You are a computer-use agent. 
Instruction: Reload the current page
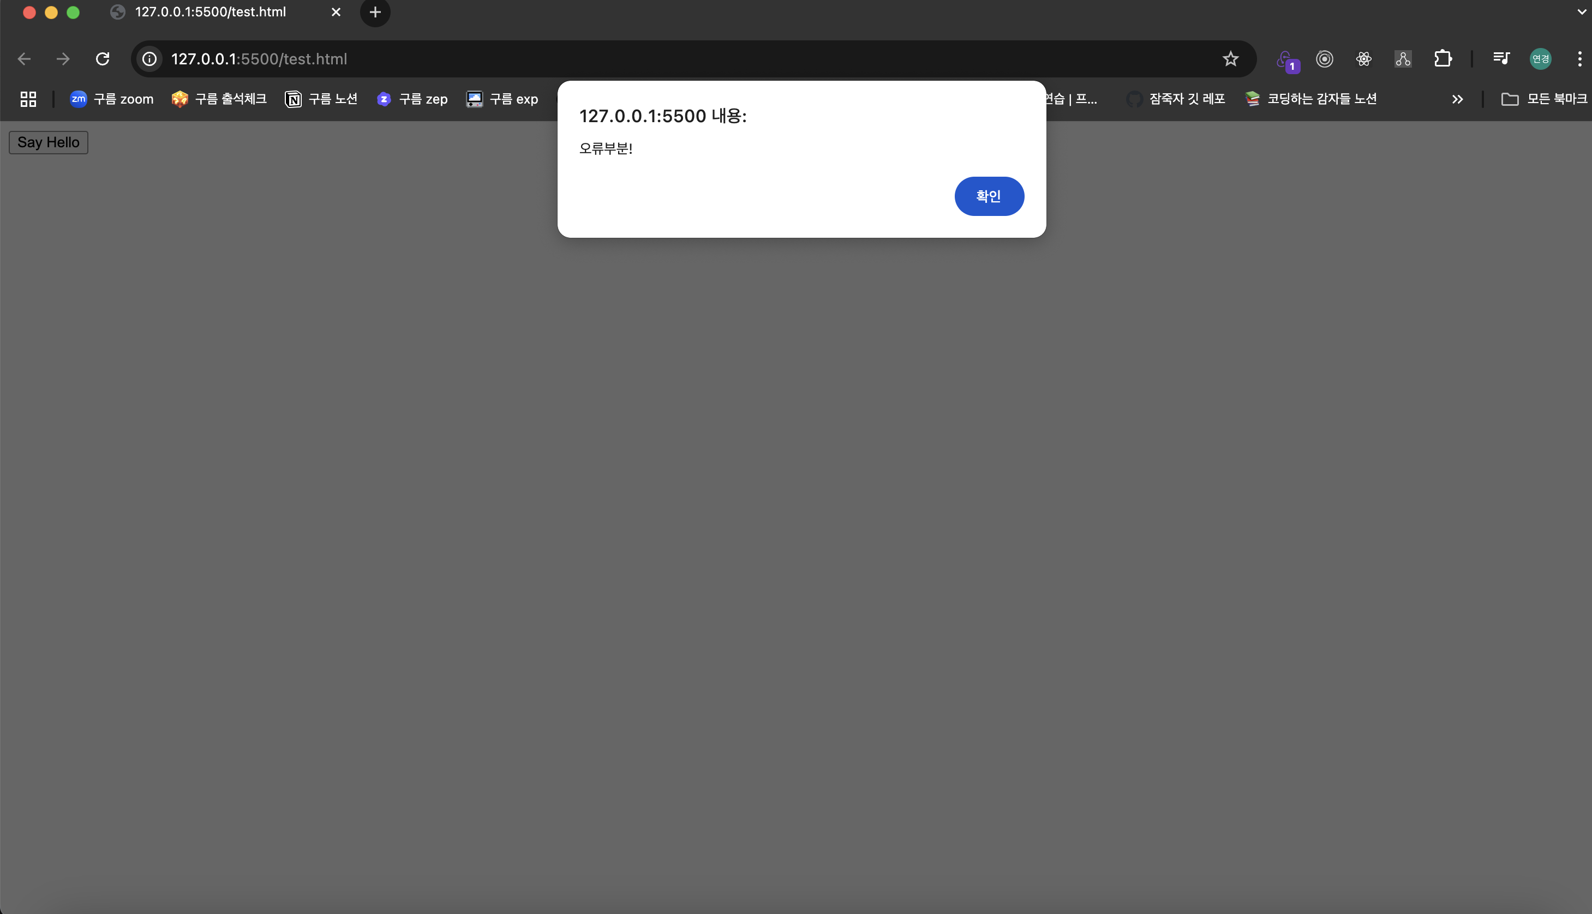click(x=103, y=59)
